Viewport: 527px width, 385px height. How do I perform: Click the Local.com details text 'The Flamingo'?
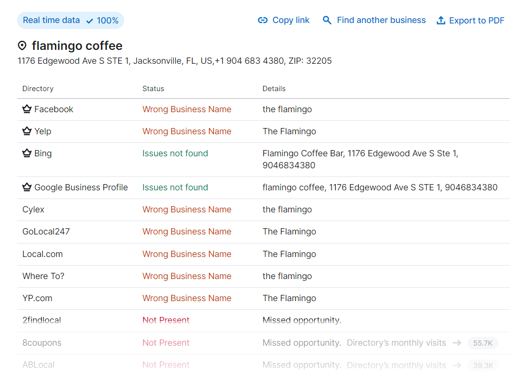tap(289, 254)
